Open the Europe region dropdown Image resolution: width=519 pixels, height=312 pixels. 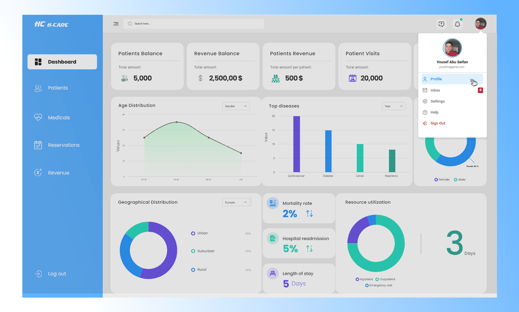point(236,202)
